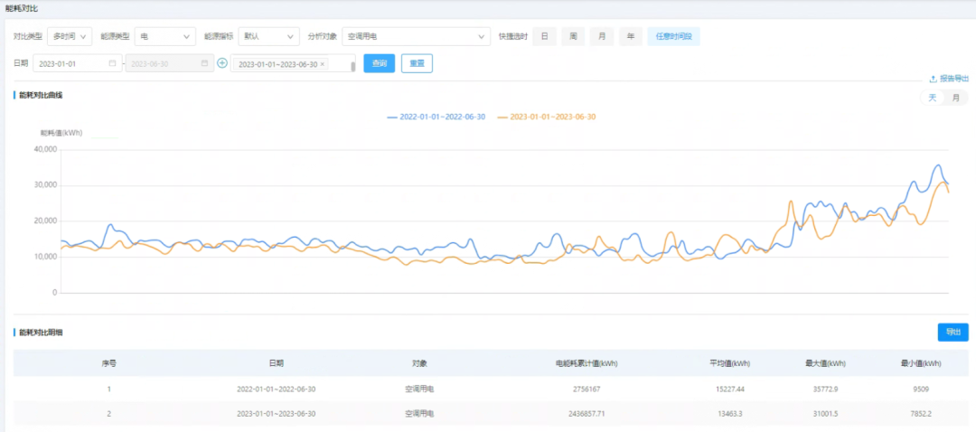Switch chart granularity to 天 (day)
The height and width of the screenshot is (432, 976).
[933, 98]
